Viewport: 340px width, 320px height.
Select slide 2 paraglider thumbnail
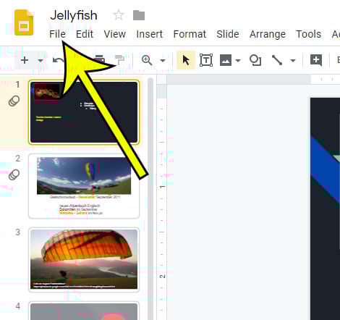84,186
